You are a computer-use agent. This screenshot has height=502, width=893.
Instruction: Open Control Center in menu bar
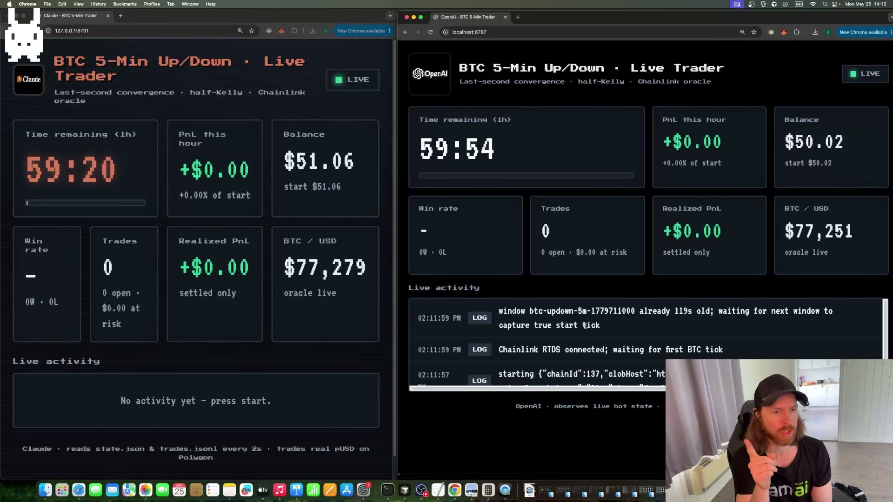click(x=836, y=4)
